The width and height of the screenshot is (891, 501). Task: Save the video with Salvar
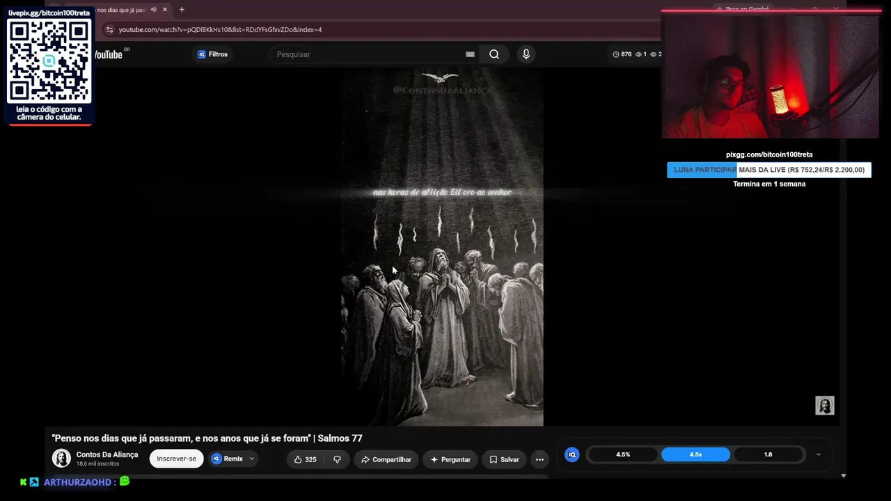tap(504, 459)
